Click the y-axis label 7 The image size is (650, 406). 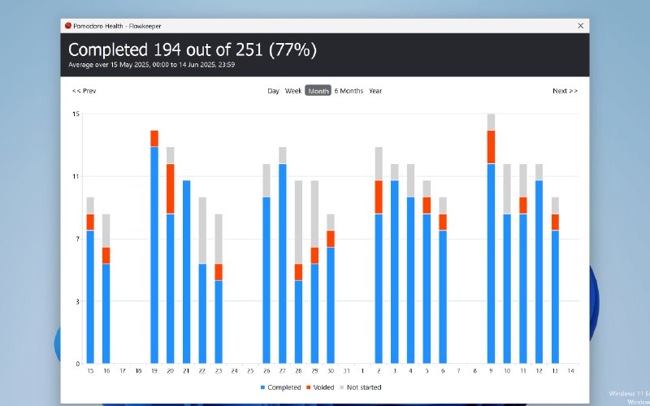pyautogui.click(x=77, y=239)
